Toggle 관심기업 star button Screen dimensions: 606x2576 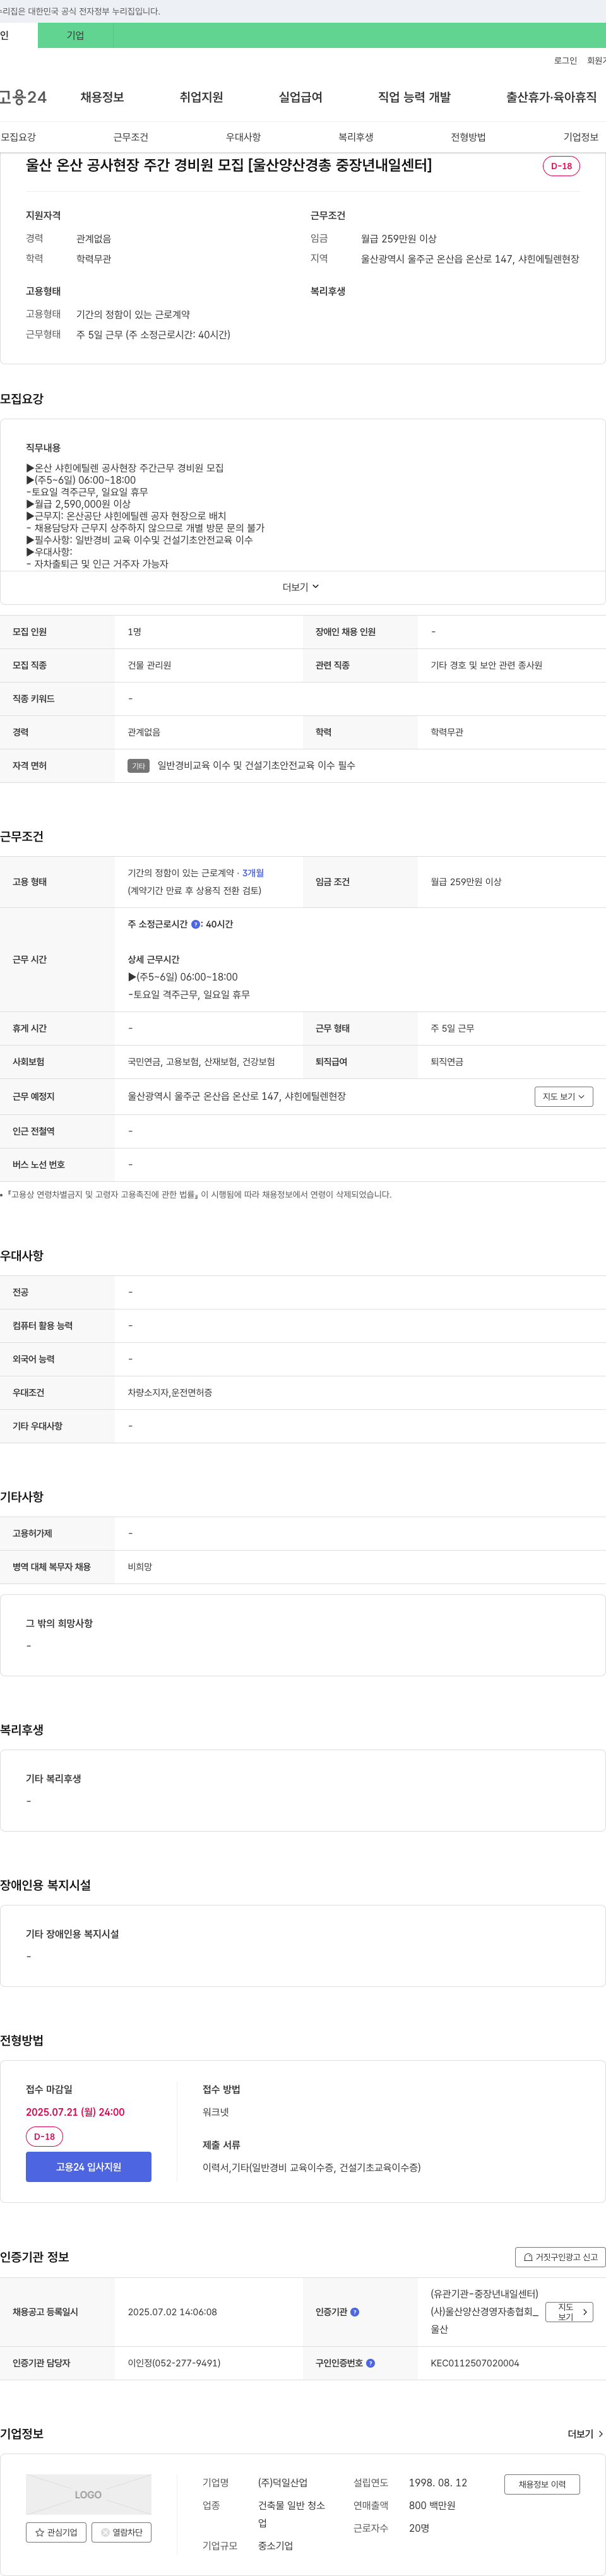pyautogui.click(x=56, y=2532)
